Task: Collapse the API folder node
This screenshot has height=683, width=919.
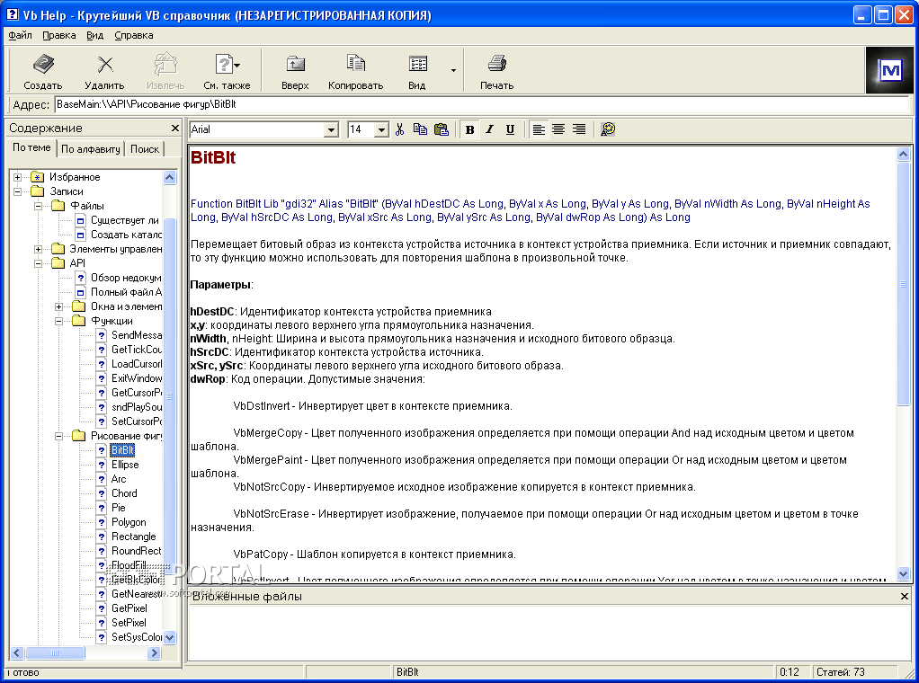Action: click(x=38, y=263)
